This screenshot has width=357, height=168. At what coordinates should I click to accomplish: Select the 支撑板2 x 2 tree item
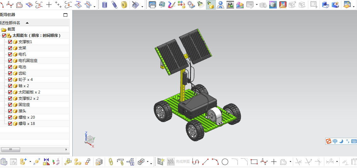(28, 98)
